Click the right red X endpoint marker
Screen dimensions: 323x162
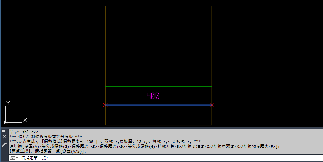[x=212, y=105]
